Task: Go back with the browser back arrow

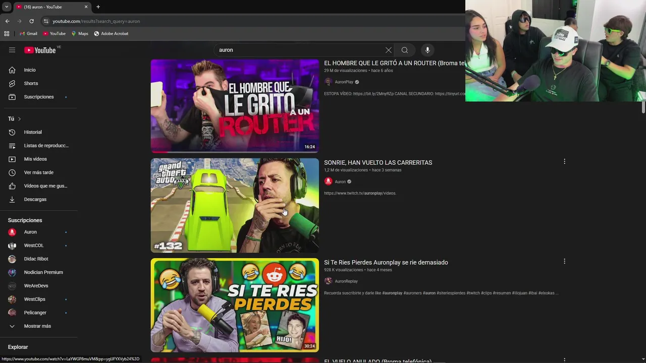Action: pyautogui.click(x=7, y=21)
